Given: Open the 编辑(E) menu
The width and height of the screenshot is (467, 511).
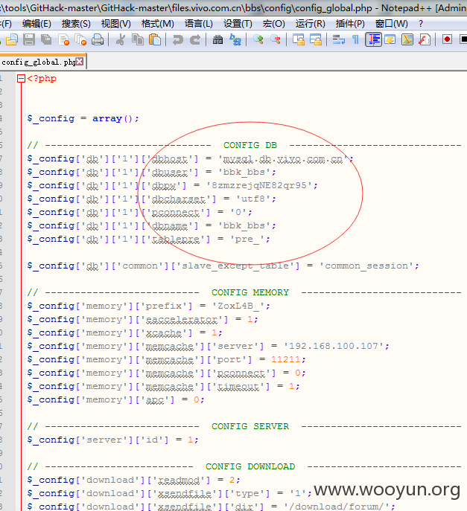Looking at the screenshot, I should (36, 24).
